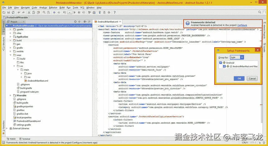Click the Help question mark icon
This screenshot has height=146, width=268.
(x=115, y=12)
